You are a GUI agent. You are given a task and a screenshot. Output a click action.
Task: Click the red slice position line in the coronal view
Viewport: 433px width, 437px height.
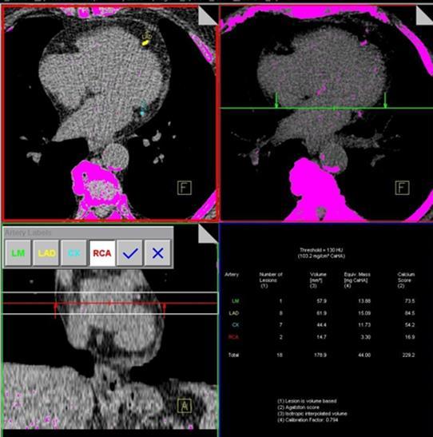click(109, 304)
